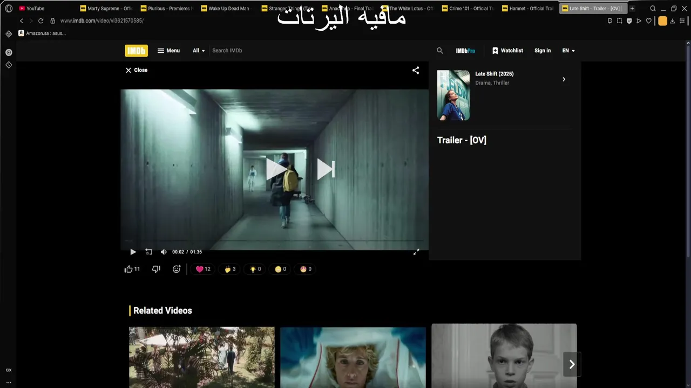
Task: Mute the trailer volume
Action: [164, 252]
